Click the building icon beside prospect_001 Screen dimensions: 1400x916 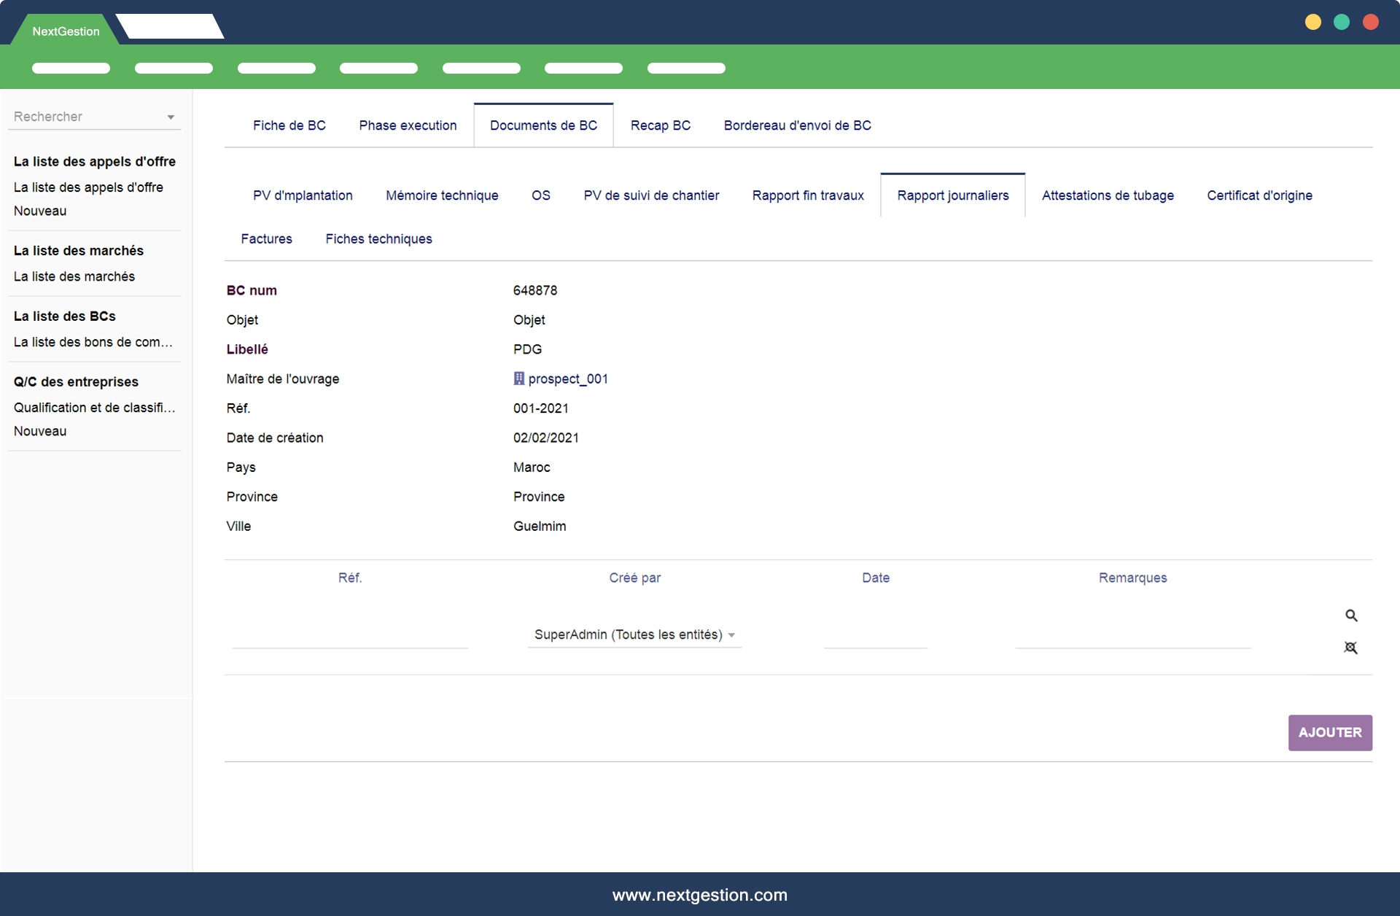[518, 379]
